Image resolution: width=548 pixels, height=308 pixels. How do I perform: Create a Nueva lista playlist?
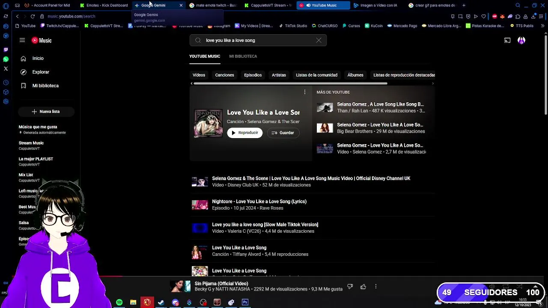coord(46,111)
